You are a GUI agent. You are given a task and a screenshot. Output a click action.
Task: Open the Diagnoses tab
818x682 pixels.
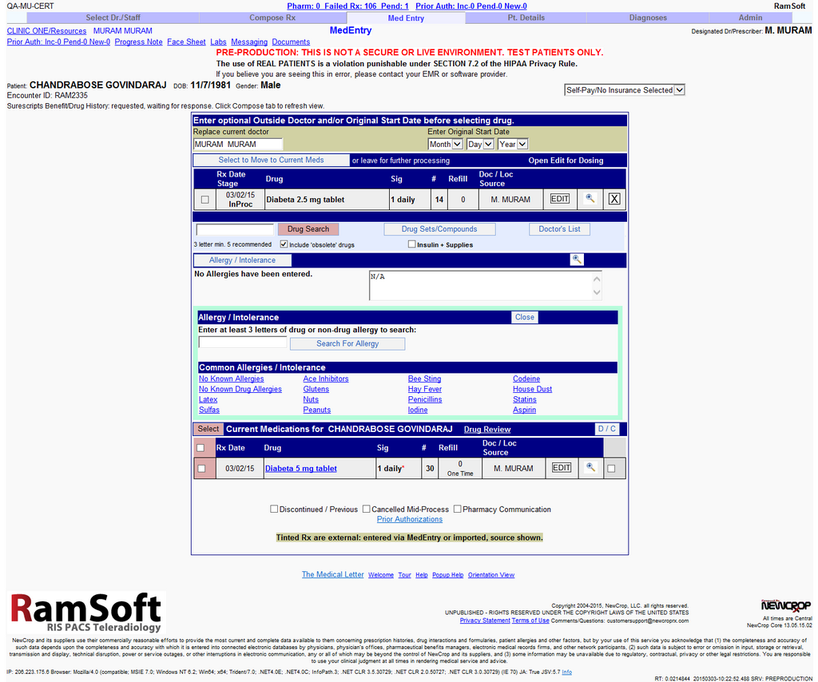(648, 18)
